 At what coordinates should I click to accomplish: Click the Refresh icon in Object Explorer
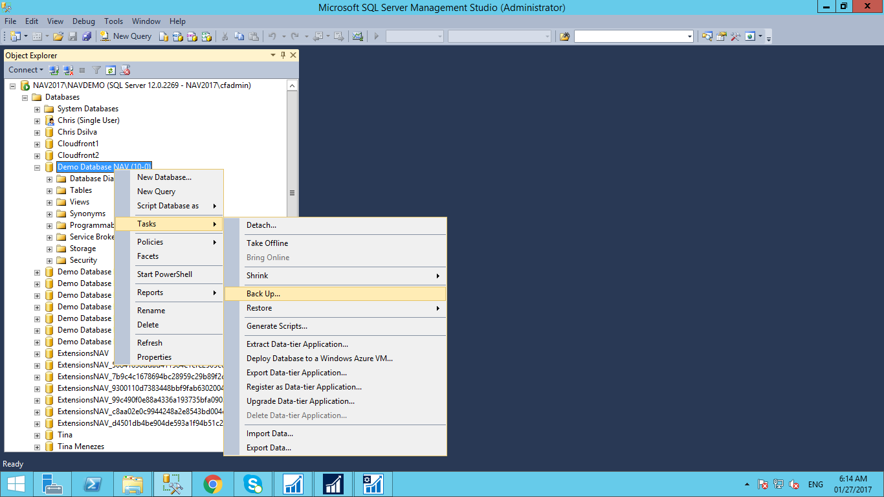click(x=111, y=70)
